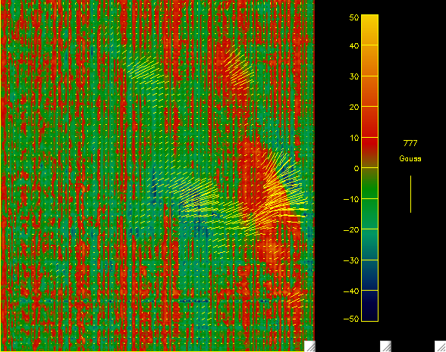
Task: Click the 50 tick label on the colorbar
Action: 353,17
